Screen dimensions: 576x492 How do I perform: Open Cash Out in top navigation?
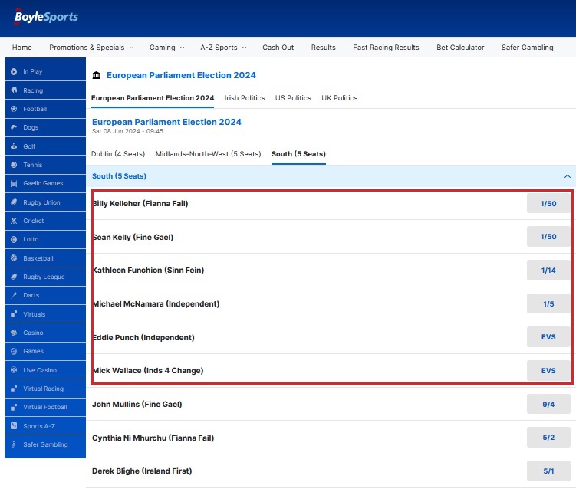pos(278,48)
